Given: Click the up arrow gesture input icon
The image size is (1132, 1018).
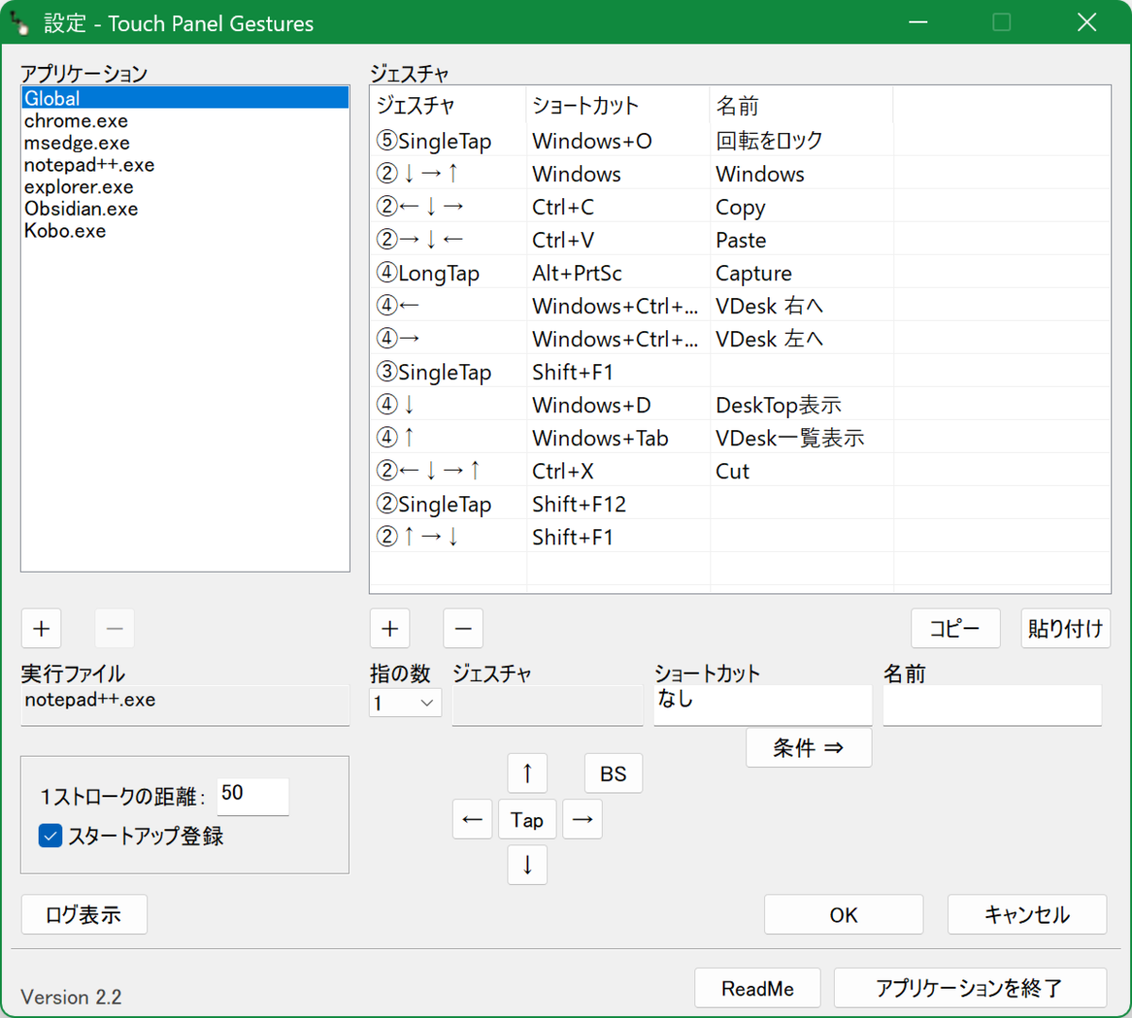Looking at the screenshot, I should (x=526, y=773).
